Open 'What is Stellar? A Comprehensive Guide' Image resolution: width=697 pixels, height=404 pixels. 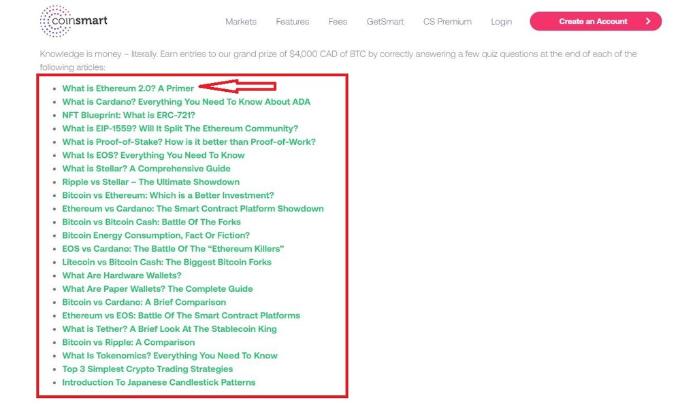click(x=146, y=168)
